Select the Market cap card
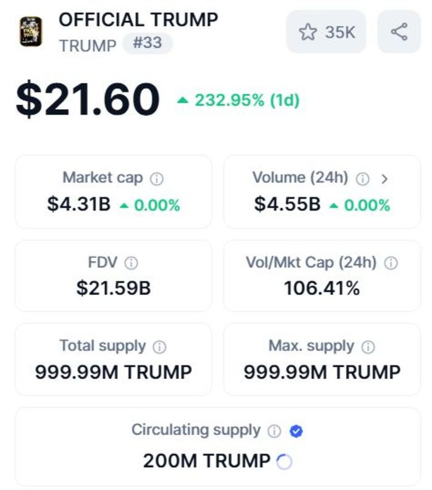The image size is (432, 490). click(113, 191)
